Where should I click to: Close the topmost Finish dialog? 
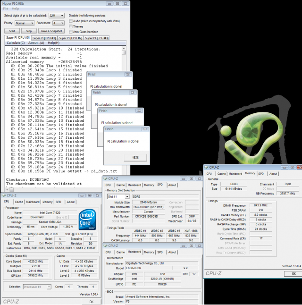128,74
